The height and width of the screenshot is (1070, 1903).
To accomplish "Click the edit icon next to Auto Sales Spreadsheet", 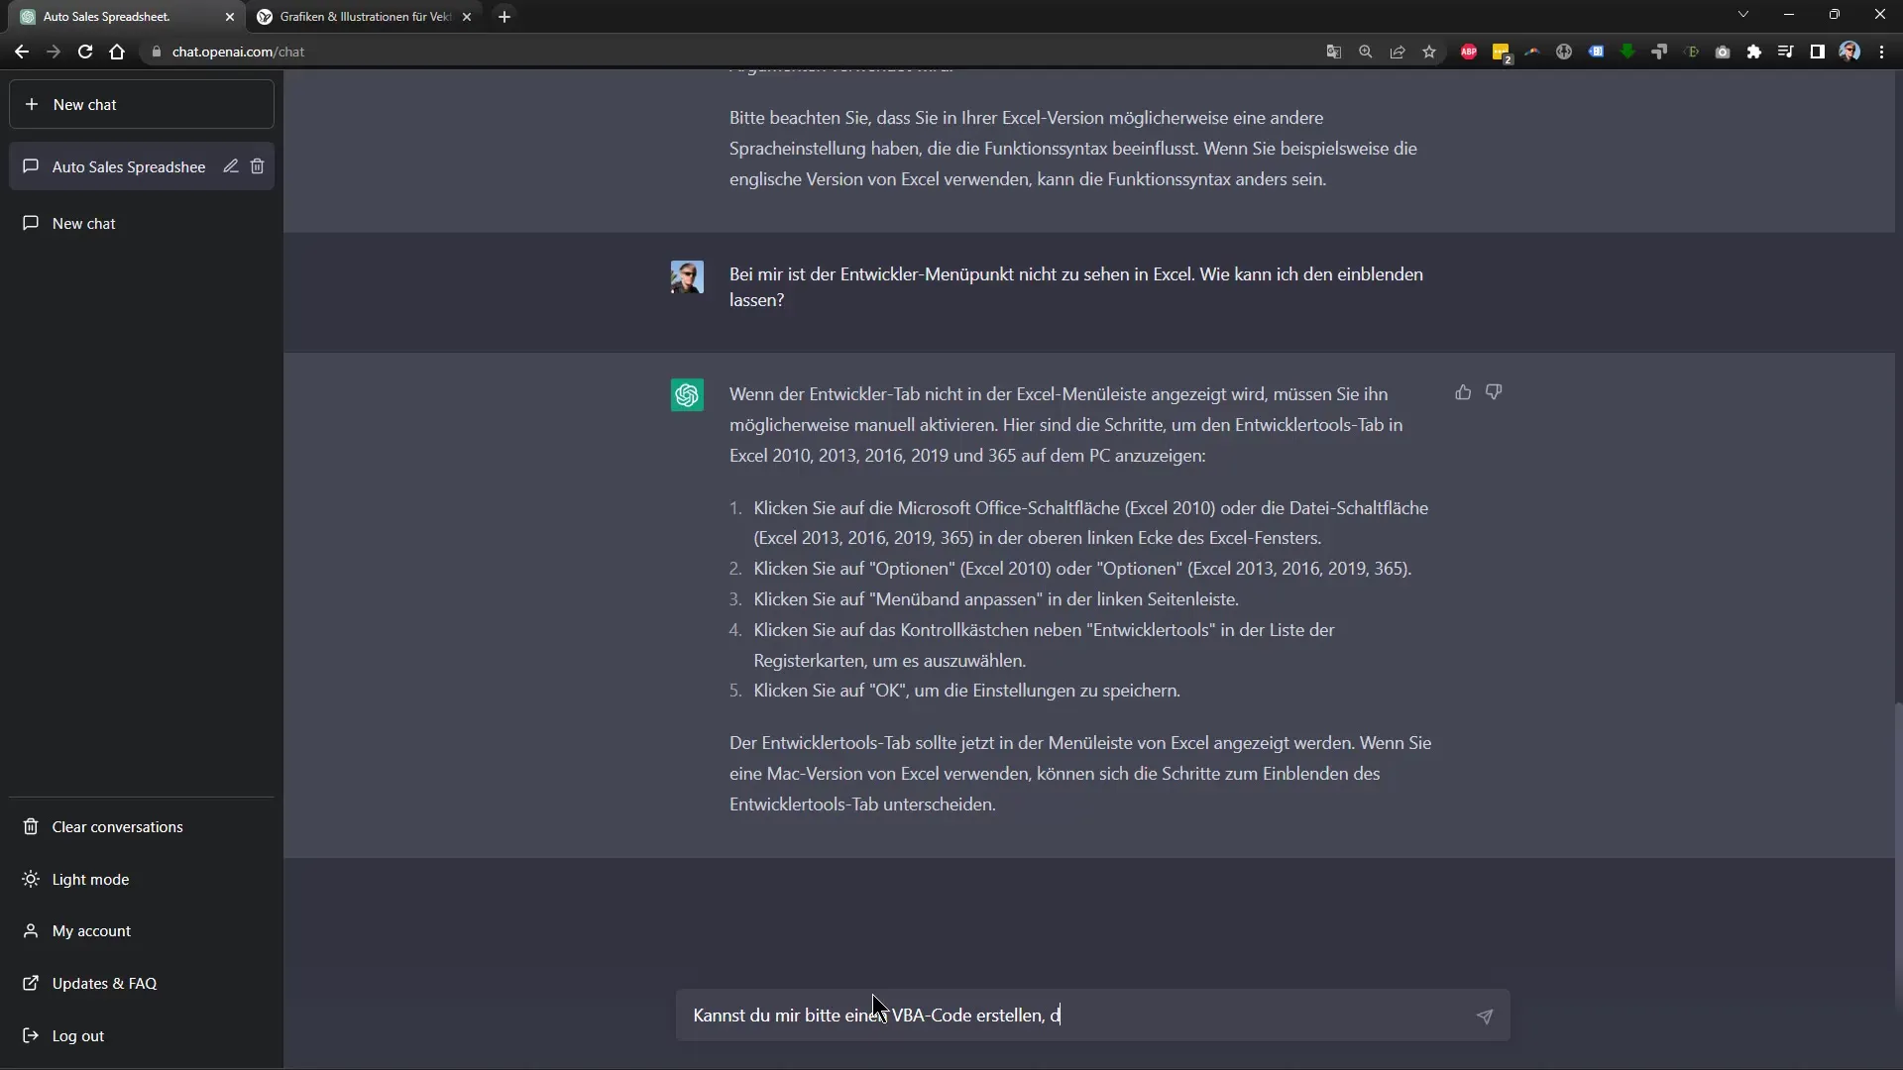I will click(x=230, y=165).
